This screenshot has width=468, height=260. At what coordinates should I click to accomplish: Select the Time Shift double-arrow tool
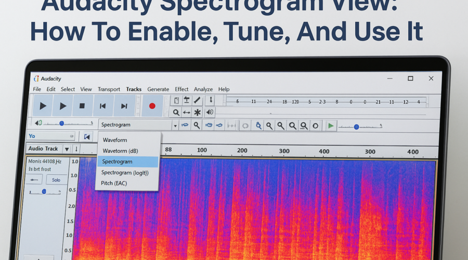[187, 112]
